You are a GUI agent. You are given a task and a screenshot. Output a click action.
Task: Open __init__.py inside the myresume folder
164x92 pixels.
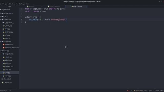(x=8, y=26)
